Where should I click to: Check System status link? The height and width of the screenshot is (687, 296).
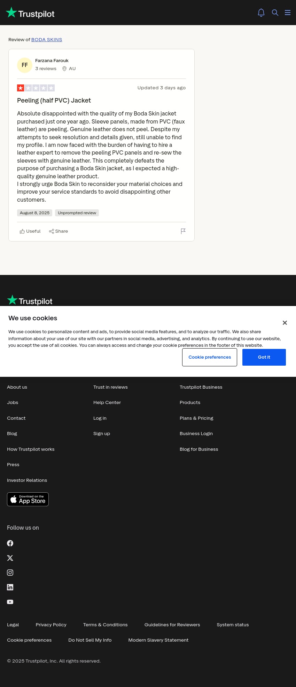coord(233,625)
